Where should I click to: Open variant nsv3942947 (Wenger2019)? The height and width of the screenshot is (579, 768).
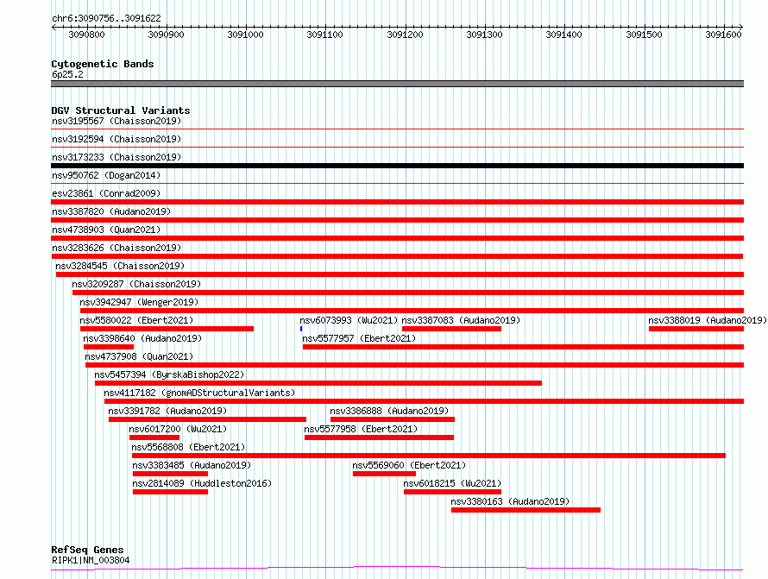pyautogui.click(x=139, y=302)
